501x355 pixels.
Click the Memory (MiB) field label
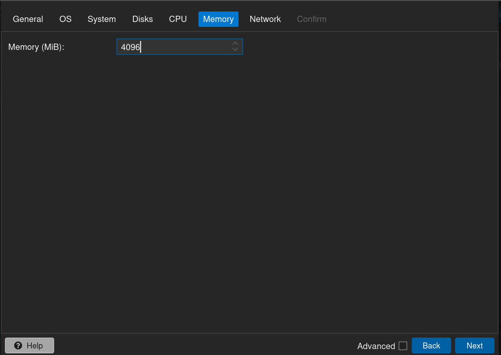click(36, 47)
